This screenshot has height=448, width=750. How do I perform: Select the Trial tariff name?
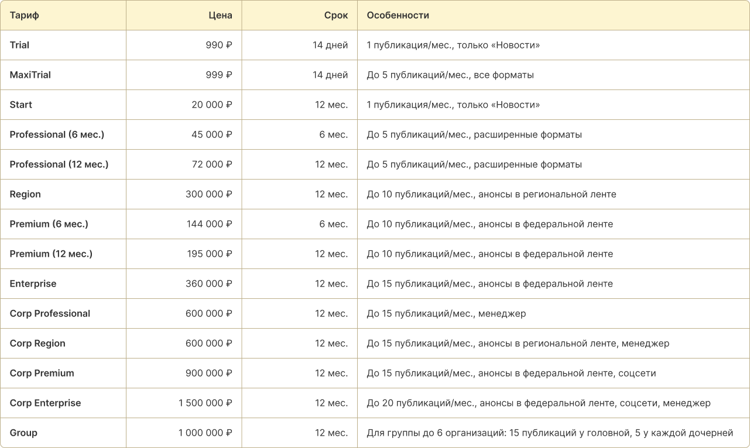(x=19, y=45)
